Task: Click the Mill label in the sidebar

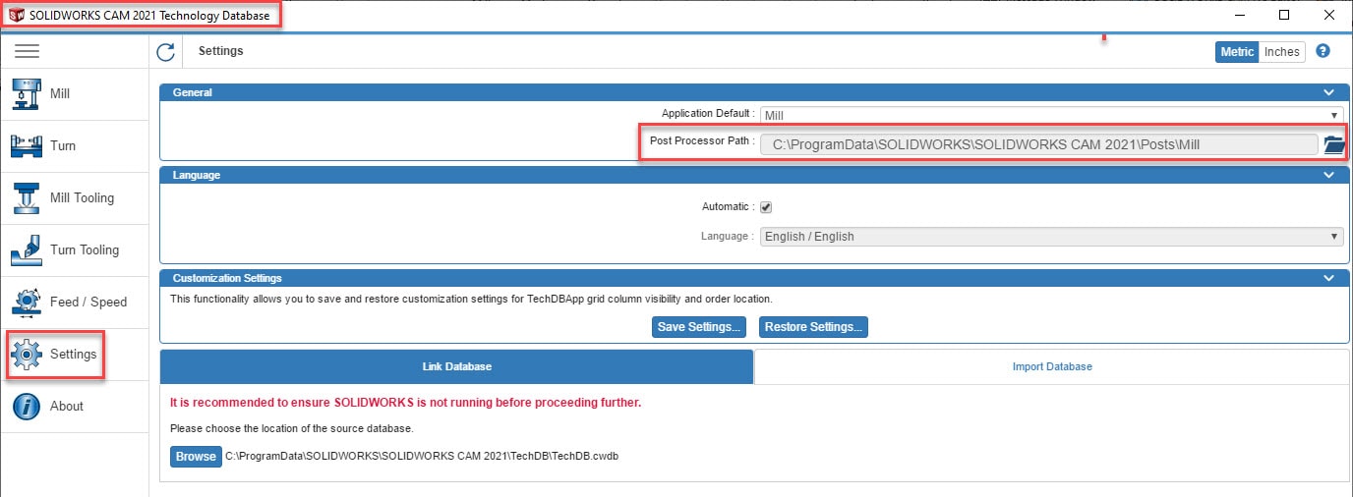Action: tap(60, 94)
